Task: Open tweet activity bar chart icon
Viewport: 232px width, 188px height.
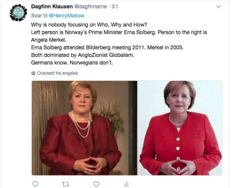Action: 126,184
